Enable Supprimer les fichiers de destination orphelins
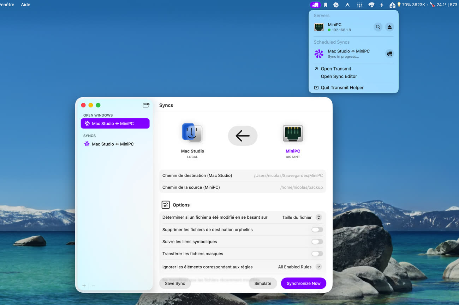 (x=317, y=230)
